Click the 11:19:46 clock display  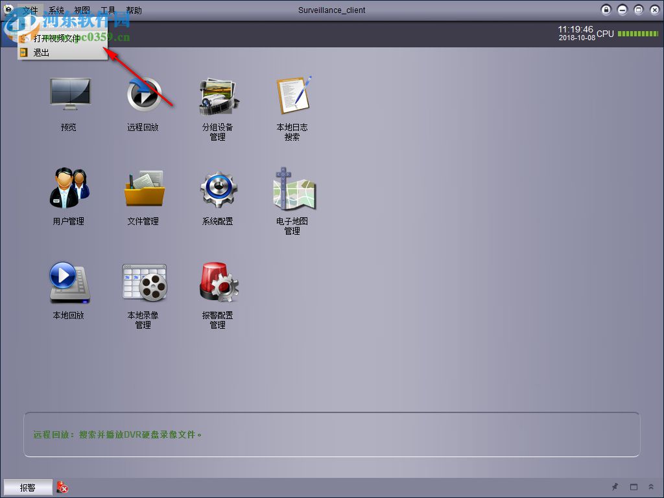click(576, 29)
